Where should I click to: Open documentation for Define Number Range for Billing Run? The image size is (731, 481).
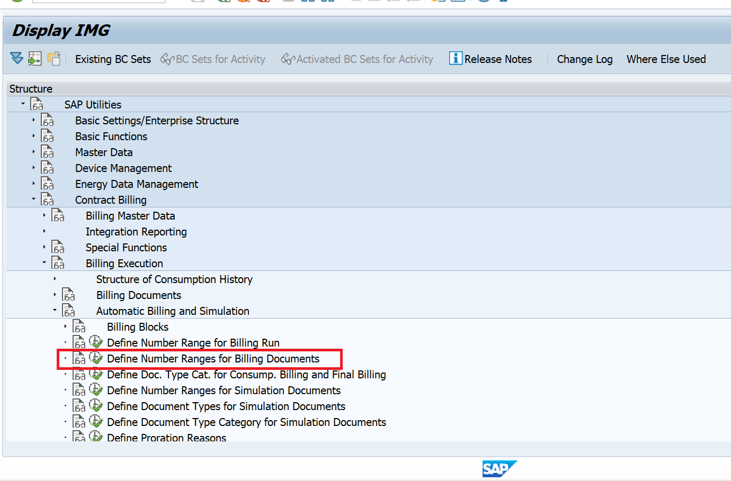click(x=79, y=342)
